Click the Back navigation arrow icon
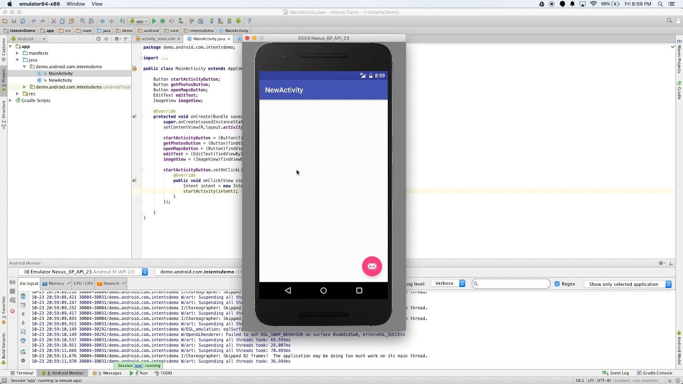Viewport: 683px width, 384px height. [x=102, y=21]
